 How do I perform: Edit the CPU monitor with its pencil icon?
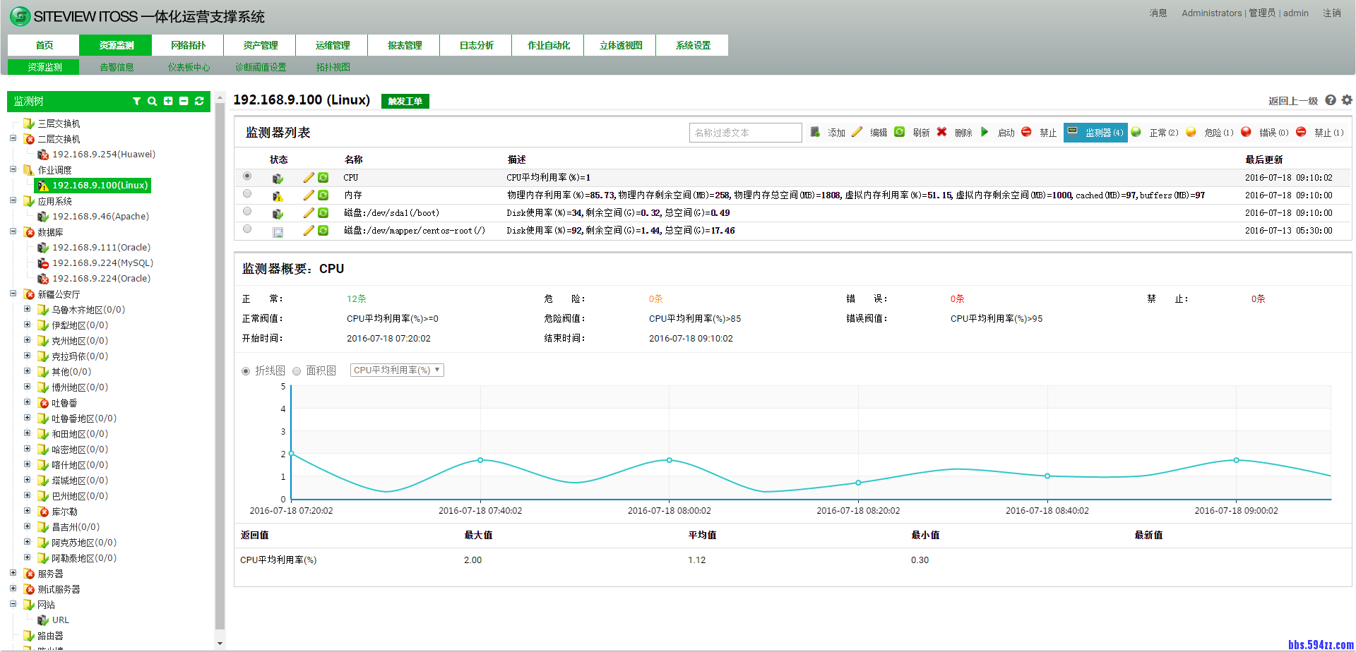(x=308, y=177)
